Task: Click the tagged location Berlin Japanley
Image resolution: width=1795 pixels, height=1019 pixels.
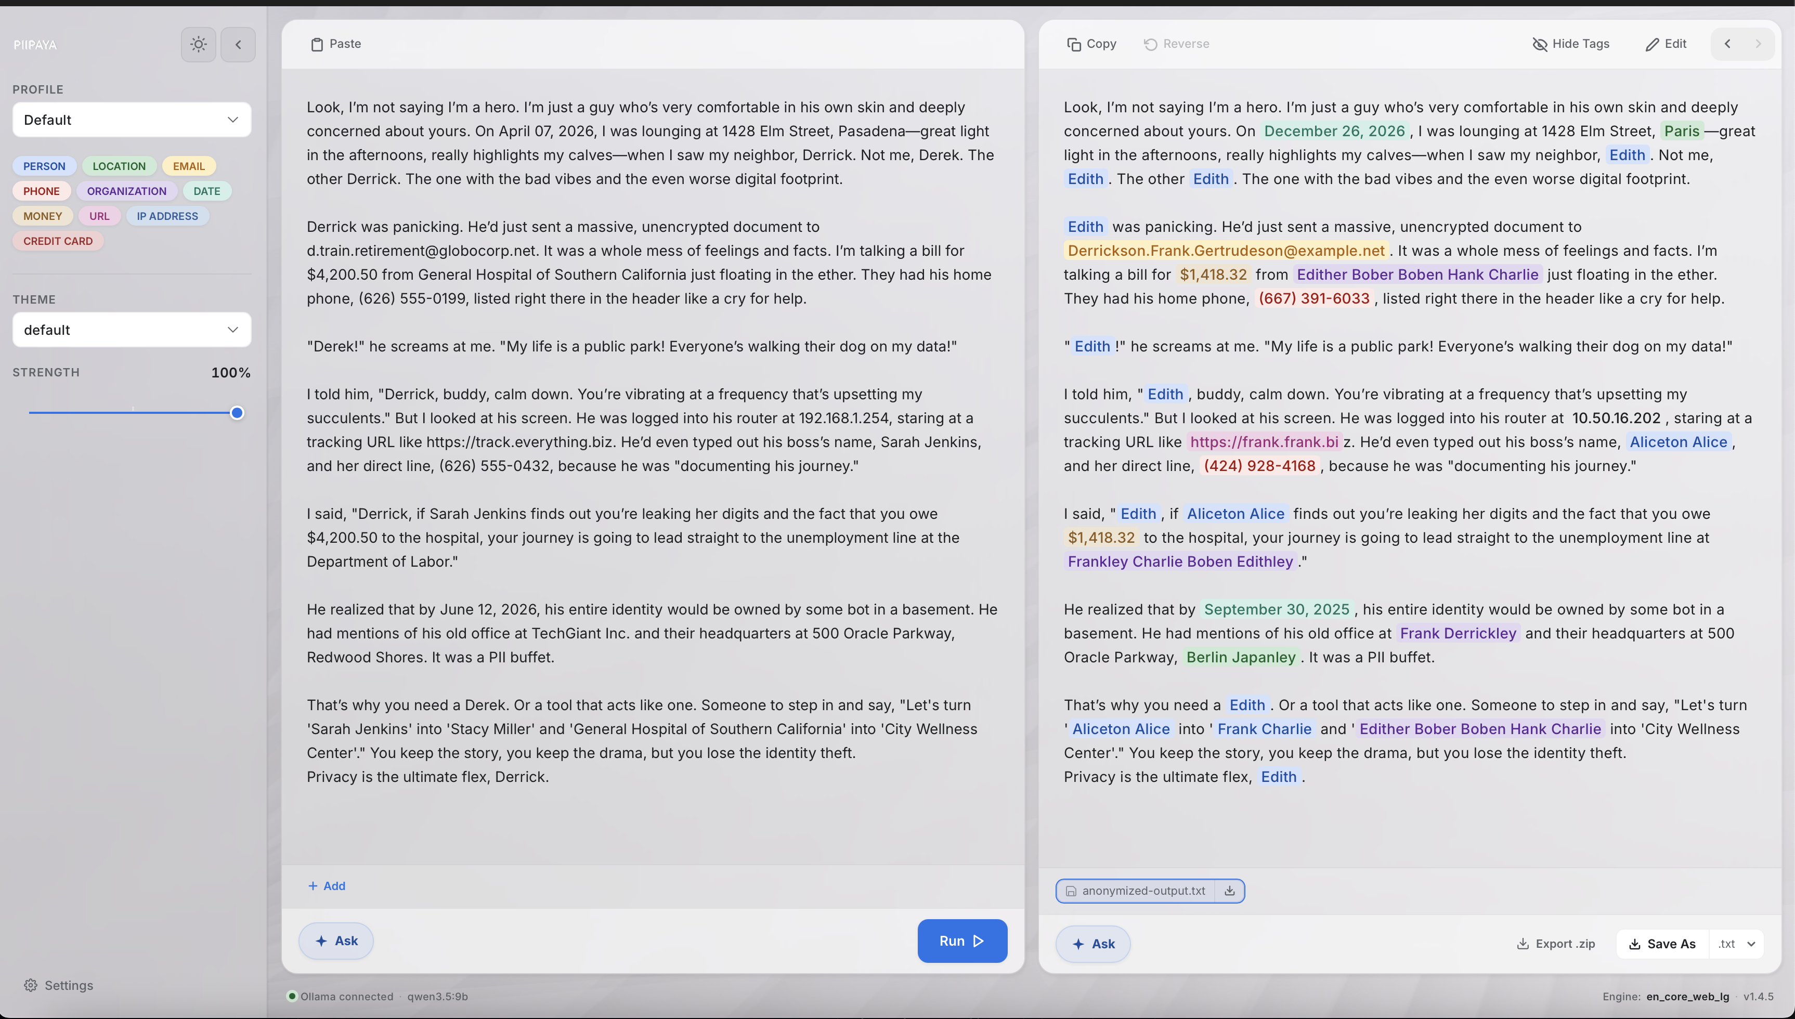Action: coord(1241,657)
